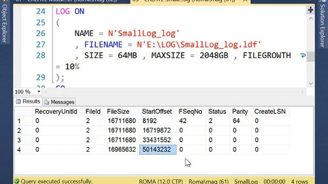Click the 4 rows status entry
Viewport: 328px width, 184px height.
pyautogui.click(x=299, y=181)
